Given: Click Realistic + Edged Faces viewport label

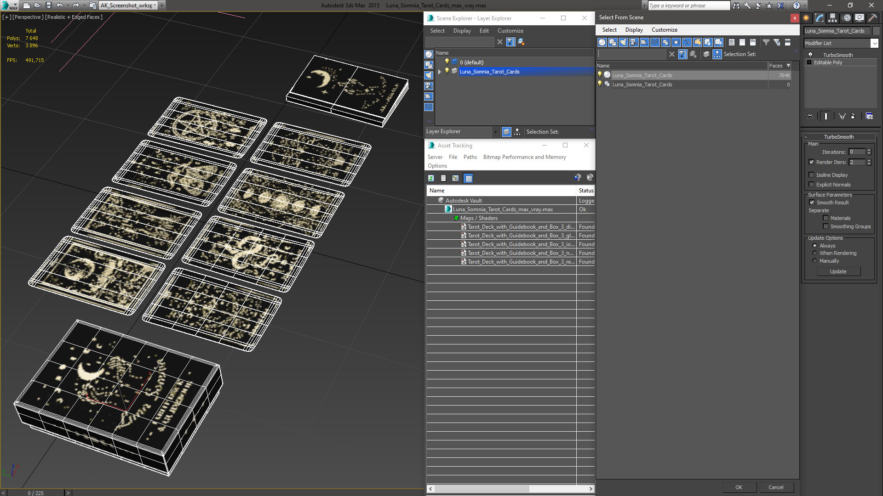Looking at the screenshot, I should 74,17.
